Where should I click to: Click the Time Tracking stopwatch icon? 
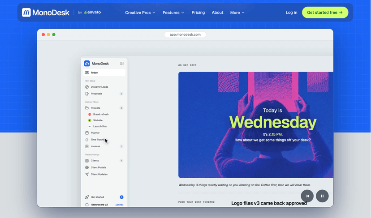tap(87, 140)
